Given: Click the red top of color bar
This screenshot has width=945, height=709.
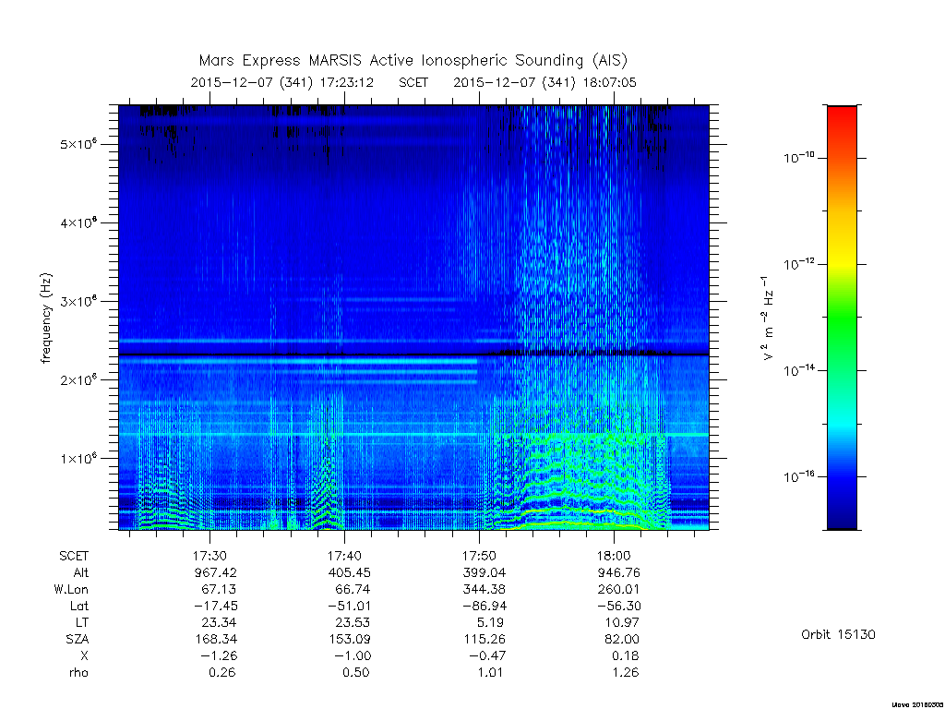Looking at the screenshot, I should 842,117.
